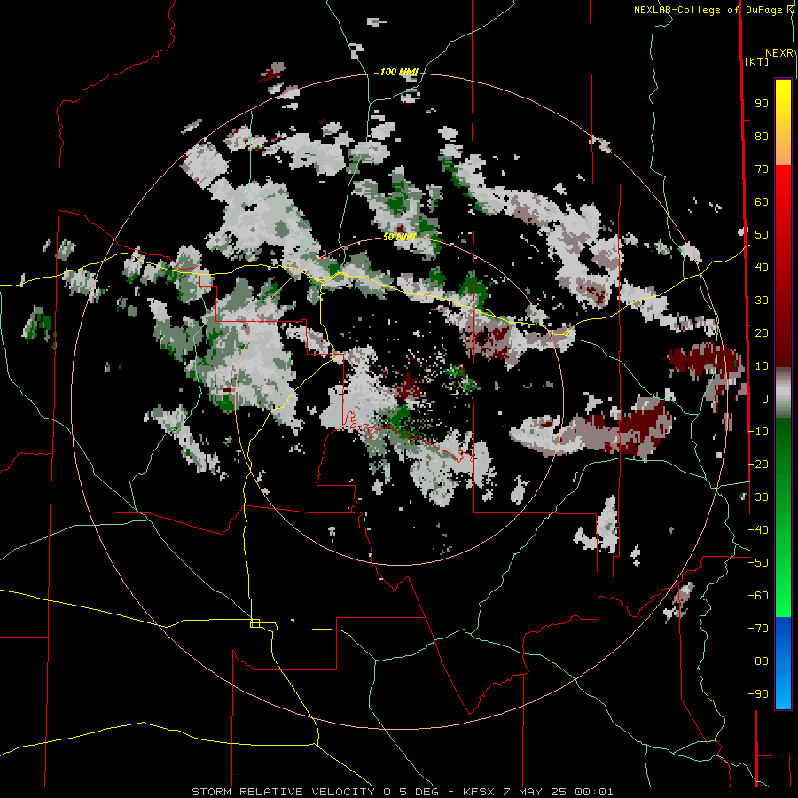Click the -60 value on velocity scale
Image resolution: width=798 pixels, height=798 pixels.
[758, 596]
